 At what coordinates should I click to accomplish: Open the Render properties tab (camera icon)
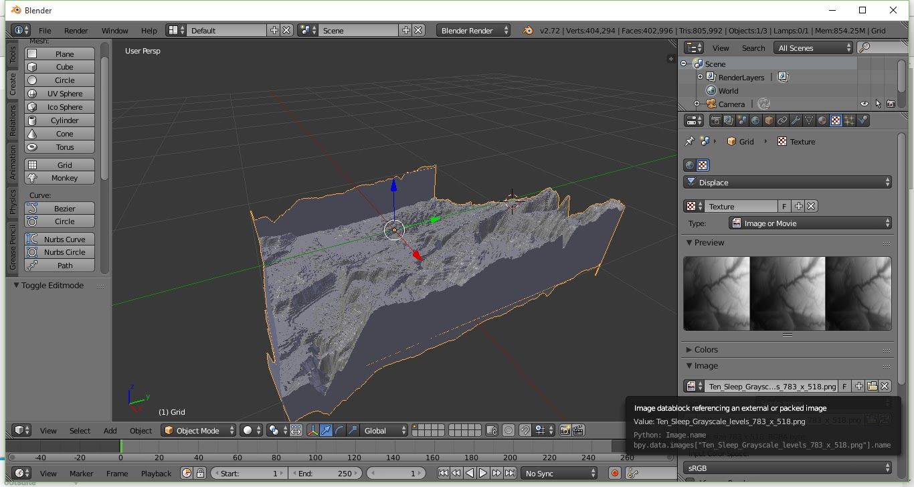(x=715, y=120)
